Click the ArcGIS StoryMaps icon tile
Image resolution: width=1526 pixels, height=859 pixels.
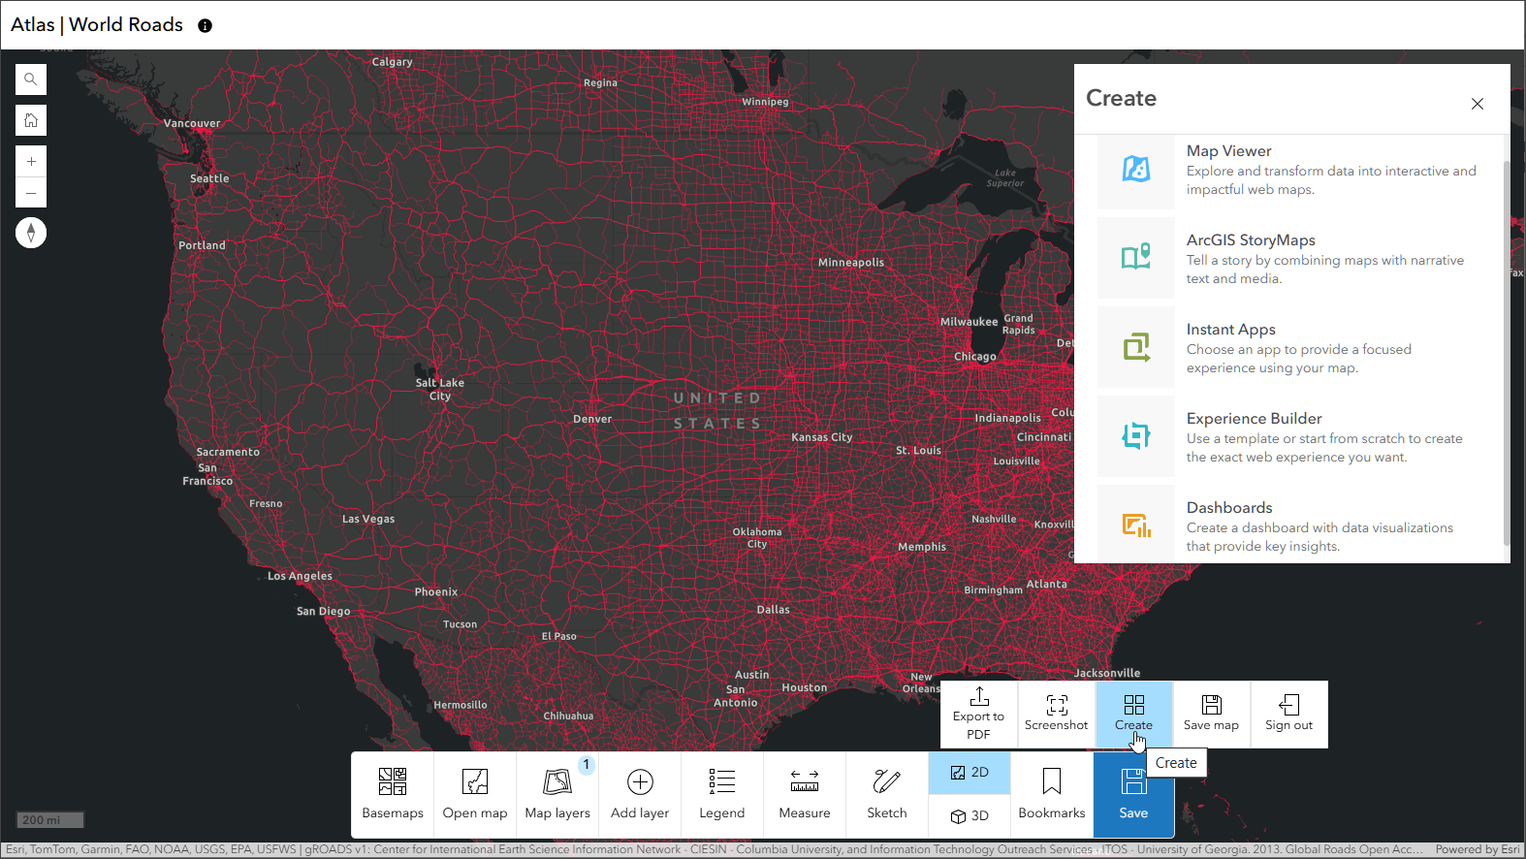[1136, 258]
